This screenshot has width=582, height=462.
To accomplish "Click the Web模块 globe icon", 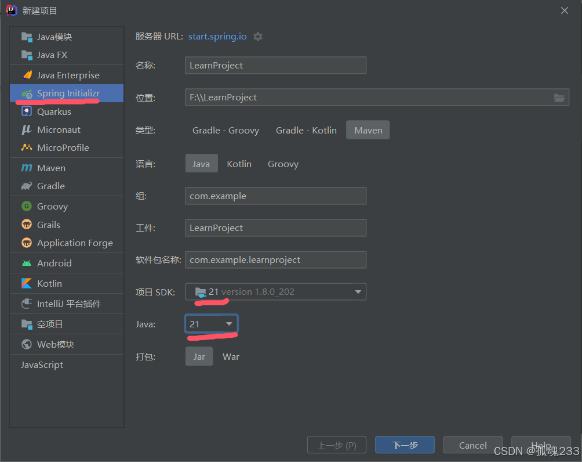I will coord(27,345).
